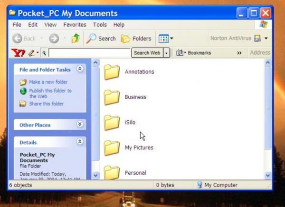Select the Business folder icon
285x207 pixels.
(112, 97)
